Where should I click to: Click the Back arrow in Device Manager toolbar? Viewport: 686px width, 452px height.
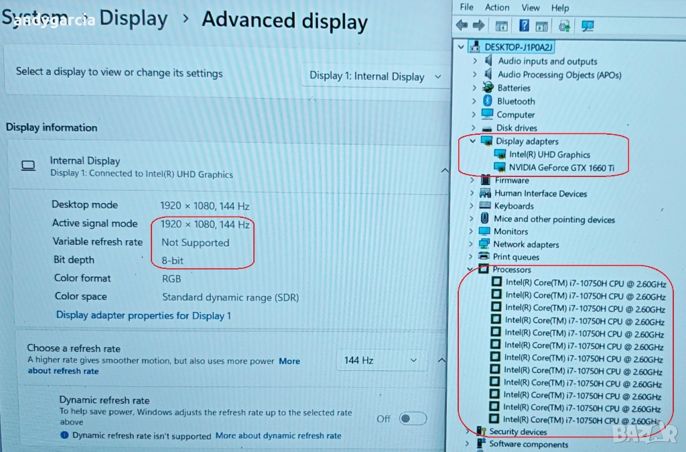[x=462, y=25]
